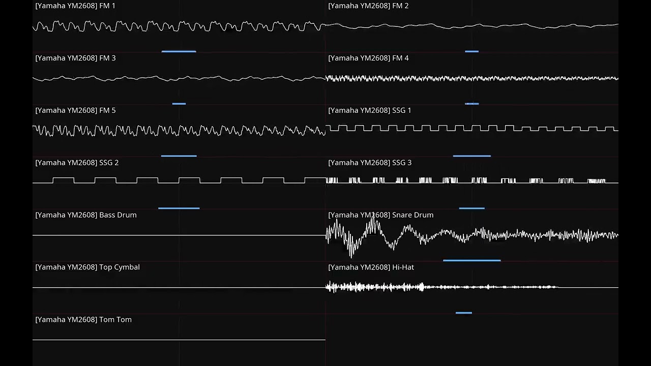Select the "[Yamaha YM2608] FM 3" label
Viewport: 651px width, 366px height.
pyautogui.click(x=75, y=58)
